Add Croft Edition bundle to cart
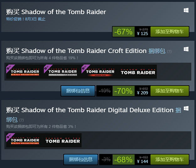The height and width of the screenshot is (168, 196). 170,91
